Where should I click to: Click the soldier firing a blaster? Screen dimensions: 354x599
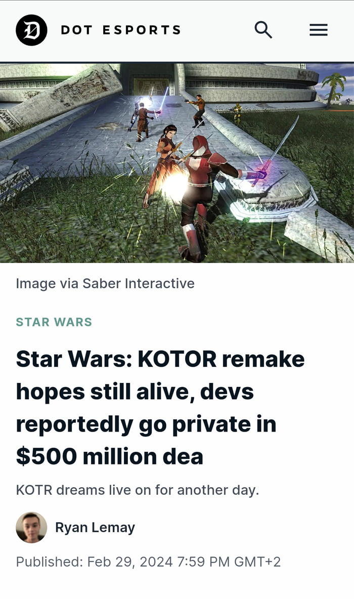[198, 111]
